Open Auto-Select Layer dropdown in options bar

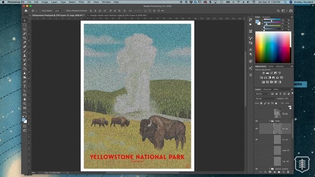click(x=58, y=11)
